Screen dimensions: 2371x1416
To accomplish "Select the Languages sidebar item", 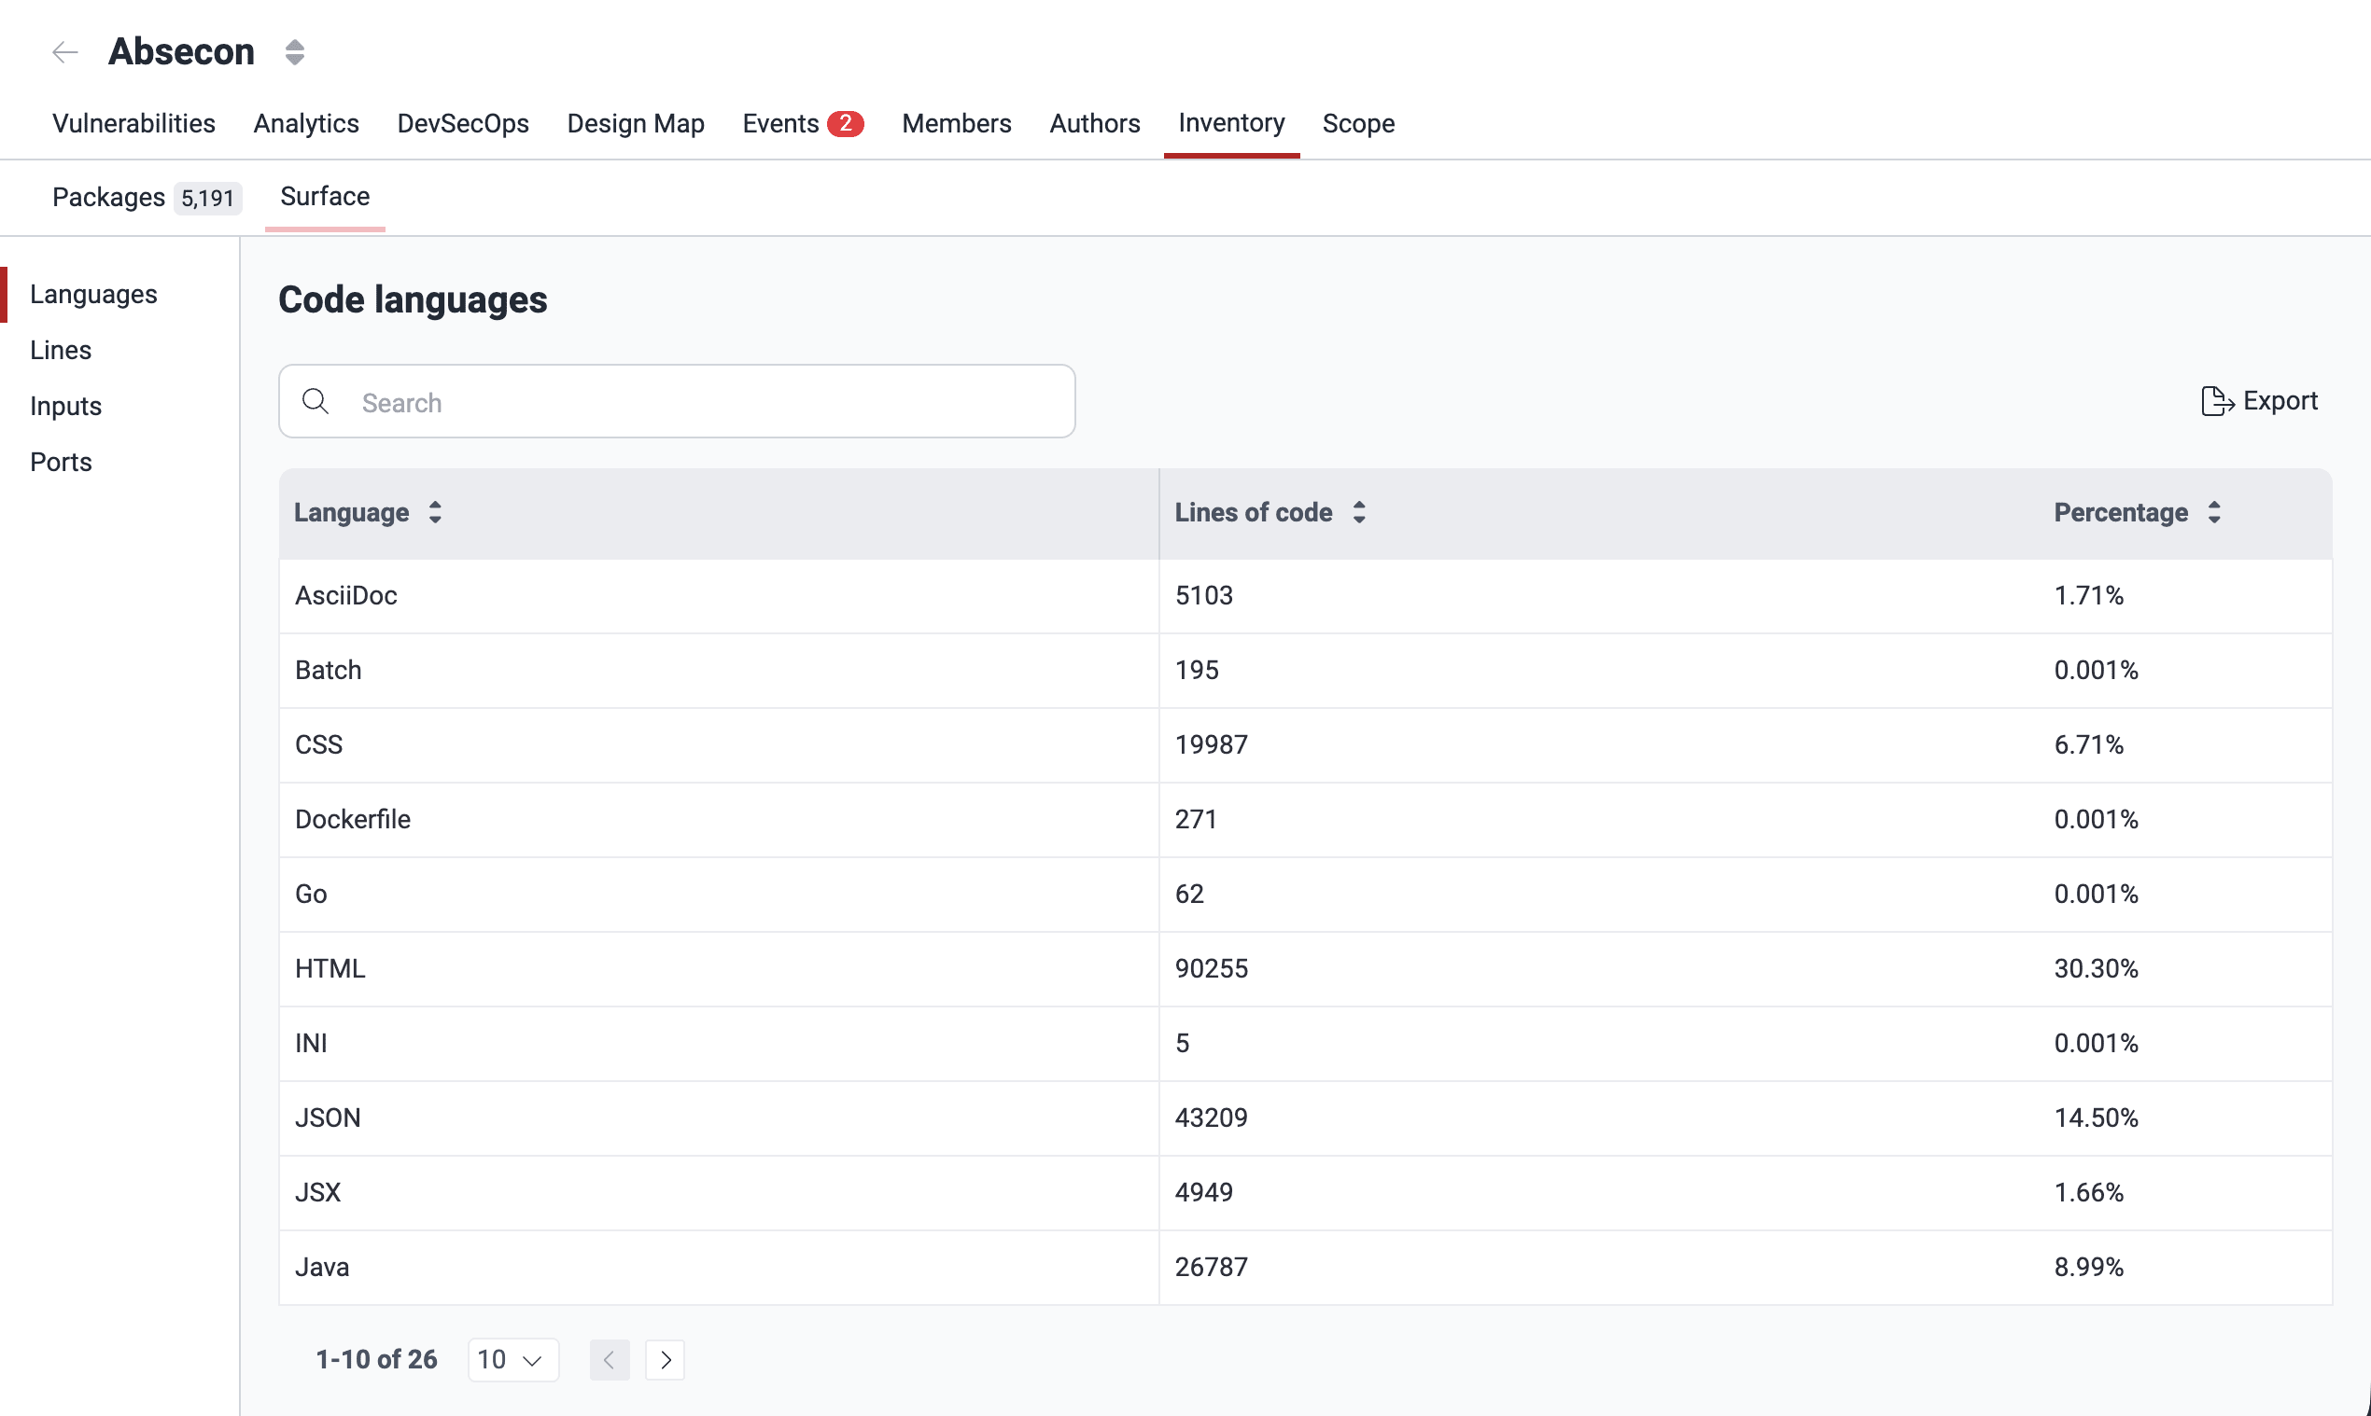I will click(x=92, y=294).
